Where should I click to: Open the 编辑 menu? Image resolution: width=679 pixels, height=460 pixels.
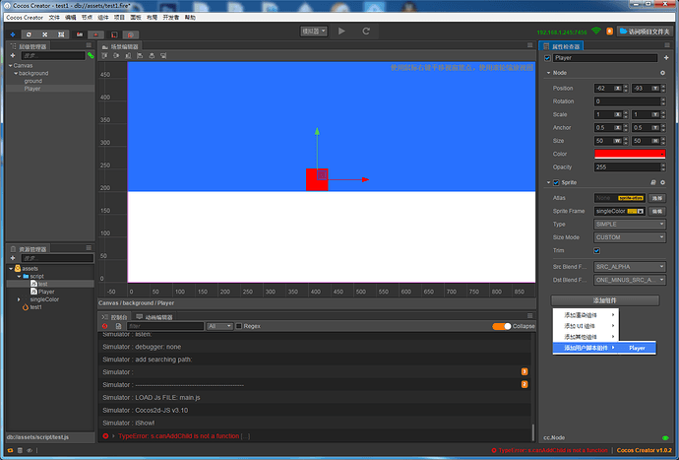click(71, 18)
